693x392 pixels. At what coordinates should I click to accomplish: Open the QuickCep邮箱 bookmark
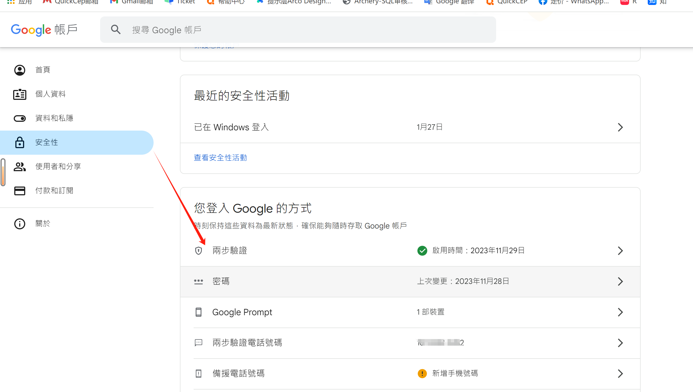tap(71, 2)
